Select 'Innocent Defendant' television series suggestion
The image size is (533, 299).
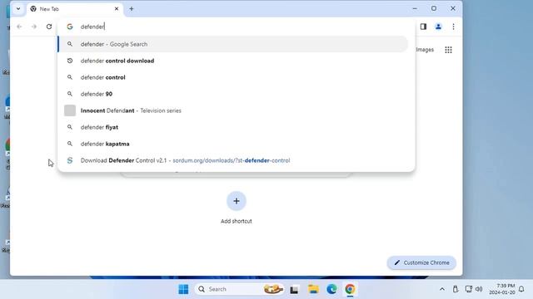point(233,110)
